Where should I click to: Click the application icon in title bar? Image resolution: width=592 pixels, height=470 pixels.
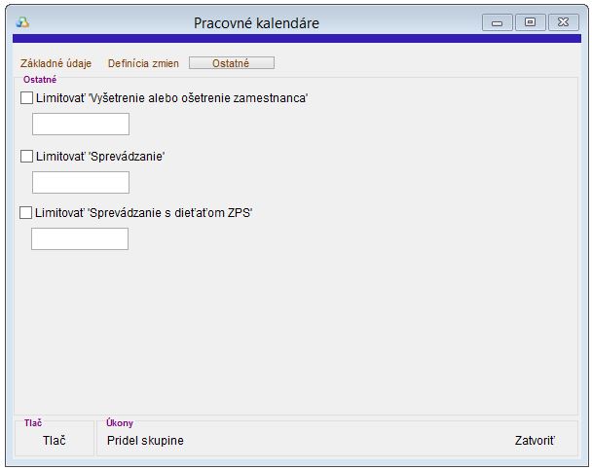coord(22,22)
